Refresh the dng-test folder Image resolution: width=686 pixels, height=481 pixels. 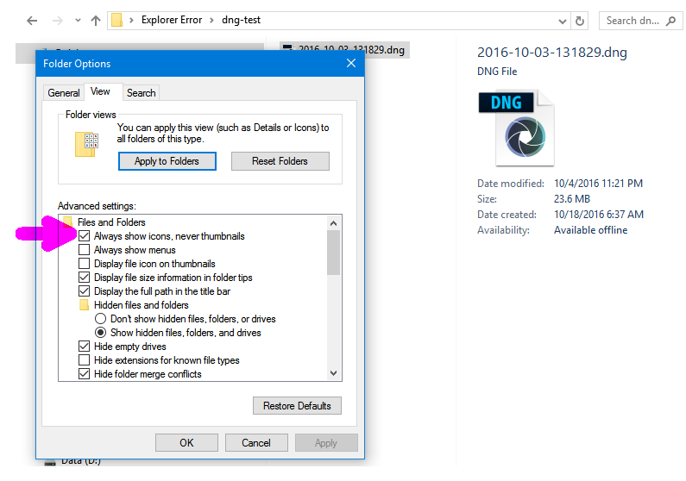(580, 21)
